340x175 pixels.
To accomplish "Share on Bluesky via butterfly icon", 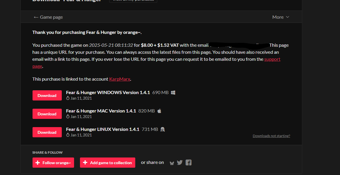I will click(x=172, y=163).
